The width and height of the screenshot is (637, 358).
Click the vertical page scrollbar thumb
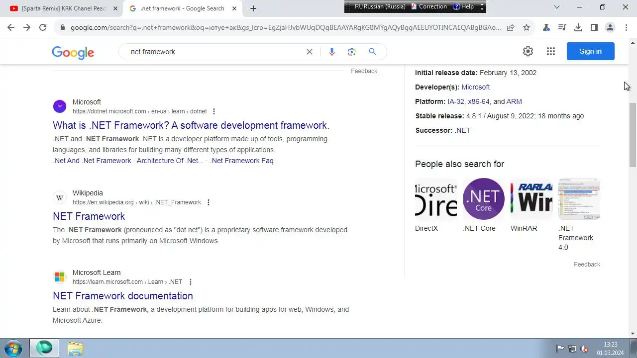coord(633,135)
